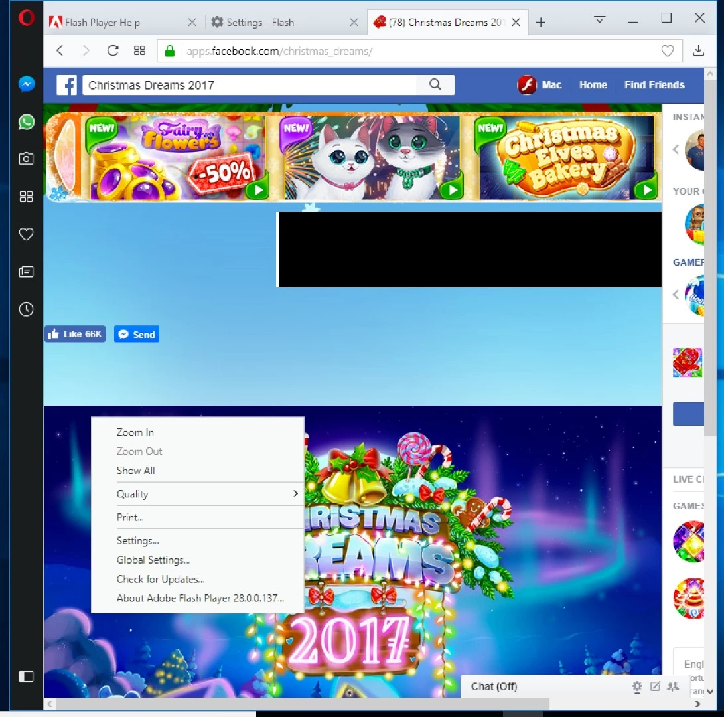724x717 pixels.
Task: Open the cat game icon under Your Games
Action: pos(694,224)
